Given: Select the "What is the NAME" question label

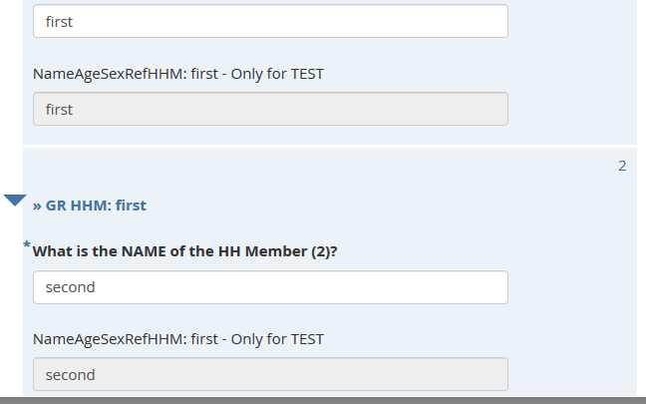Looking at the screenshot, I should coord(184,252).
